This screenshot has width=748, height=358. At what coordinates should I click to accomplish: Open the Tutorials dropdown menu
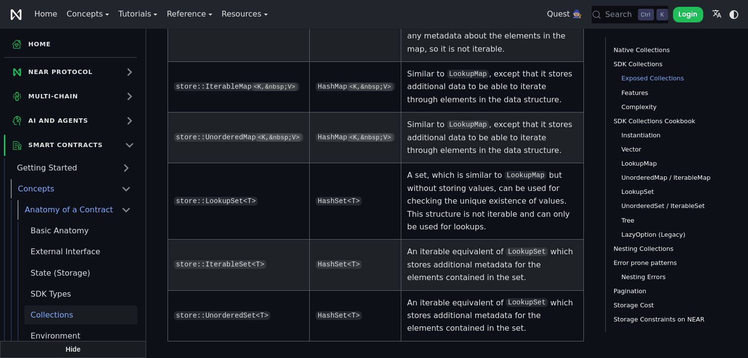tap(138, 14)
